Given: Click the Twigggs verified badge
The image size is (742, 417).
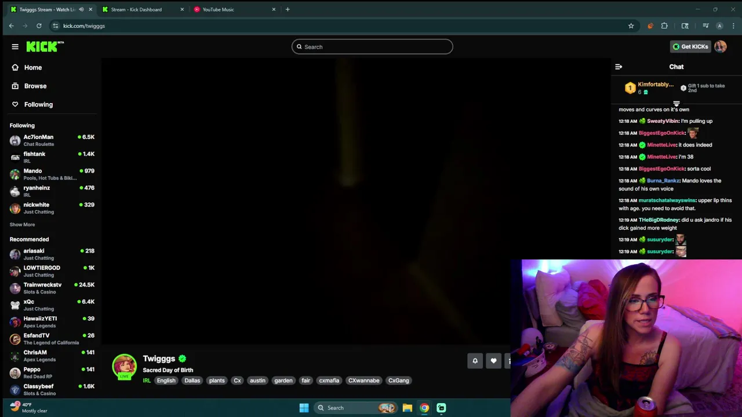Looking at the screenshot, I should tap(182, 359).
